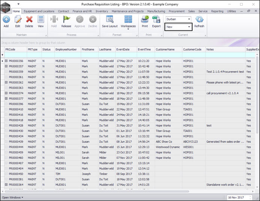Open the Workspaces dropdown
Image resolution: width=260 pixels, height=201 pixels.
click(x=128, y=22)
